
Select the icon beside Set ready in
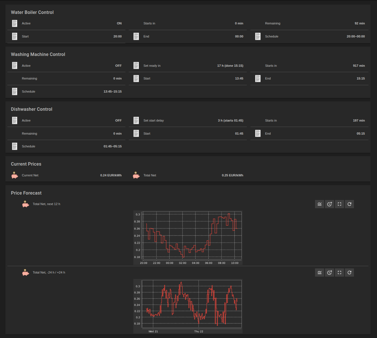coord(136,66)
